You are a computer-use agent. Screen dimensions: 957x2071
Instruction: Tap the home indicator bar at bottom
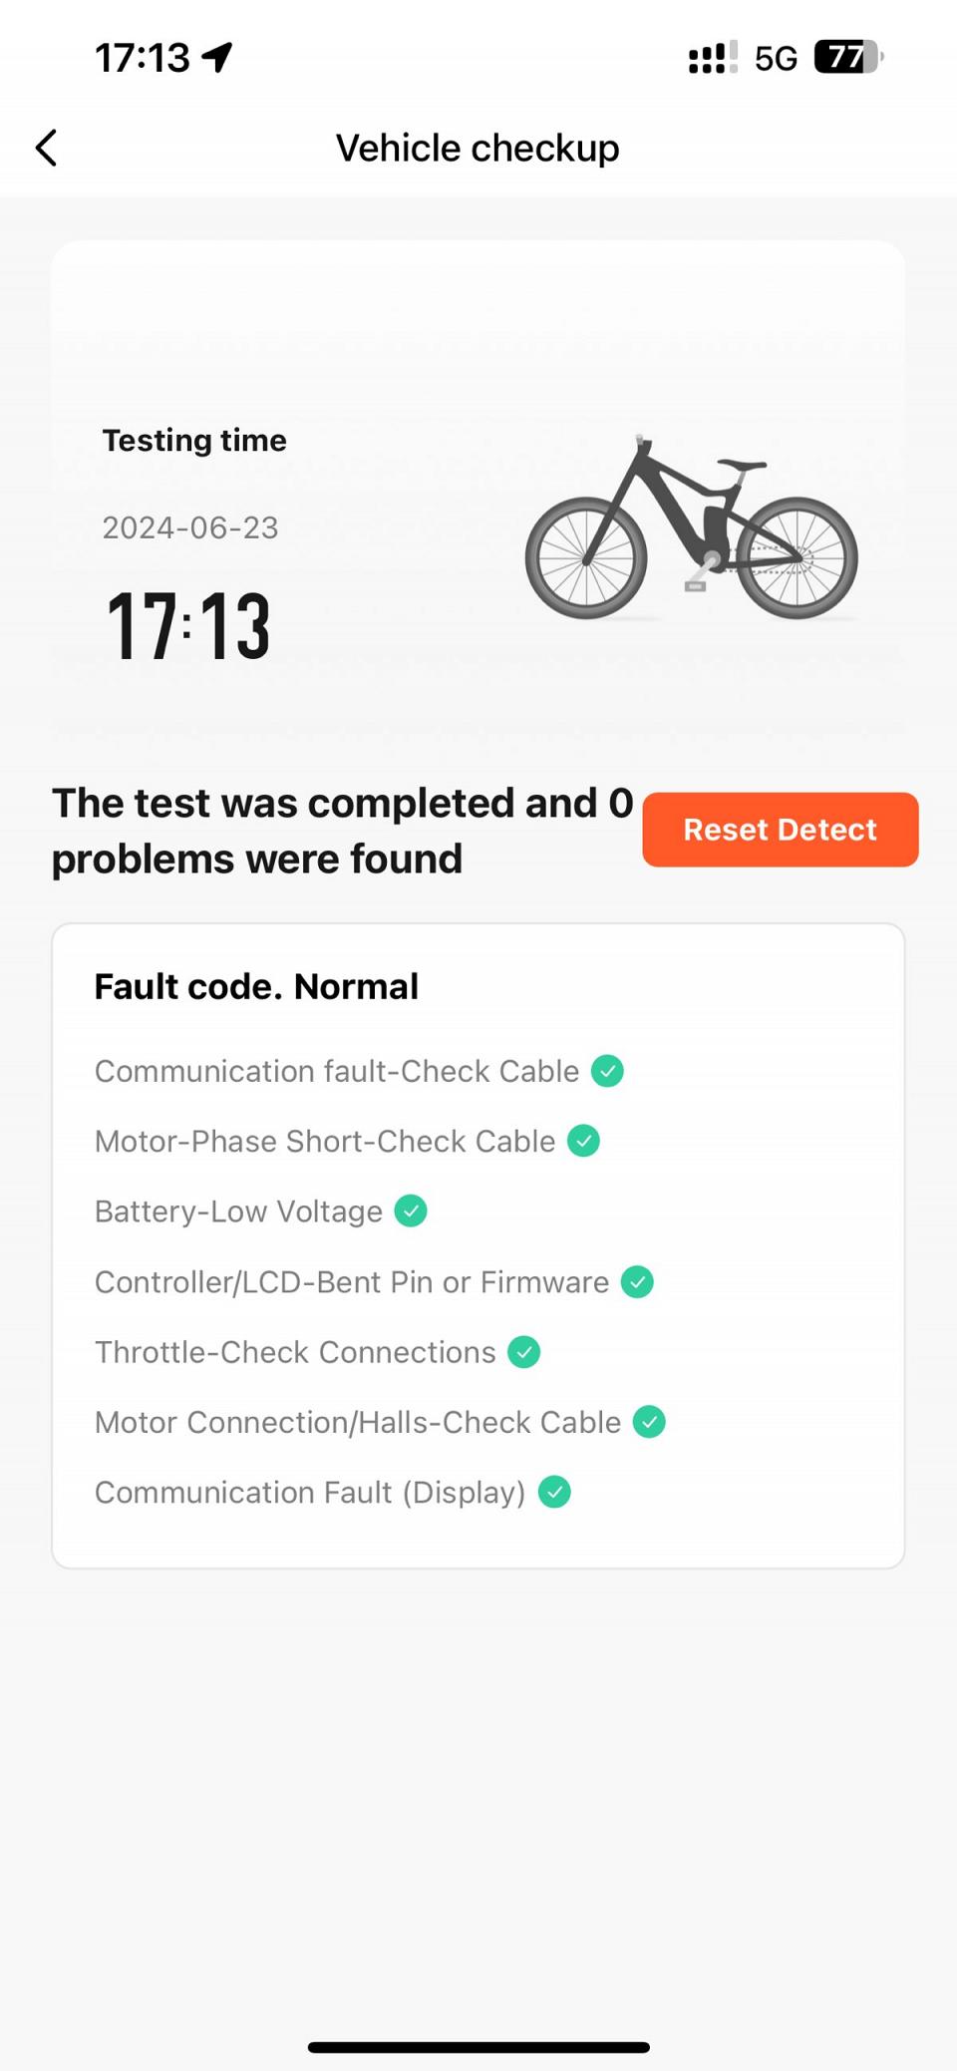point(478,2047)
